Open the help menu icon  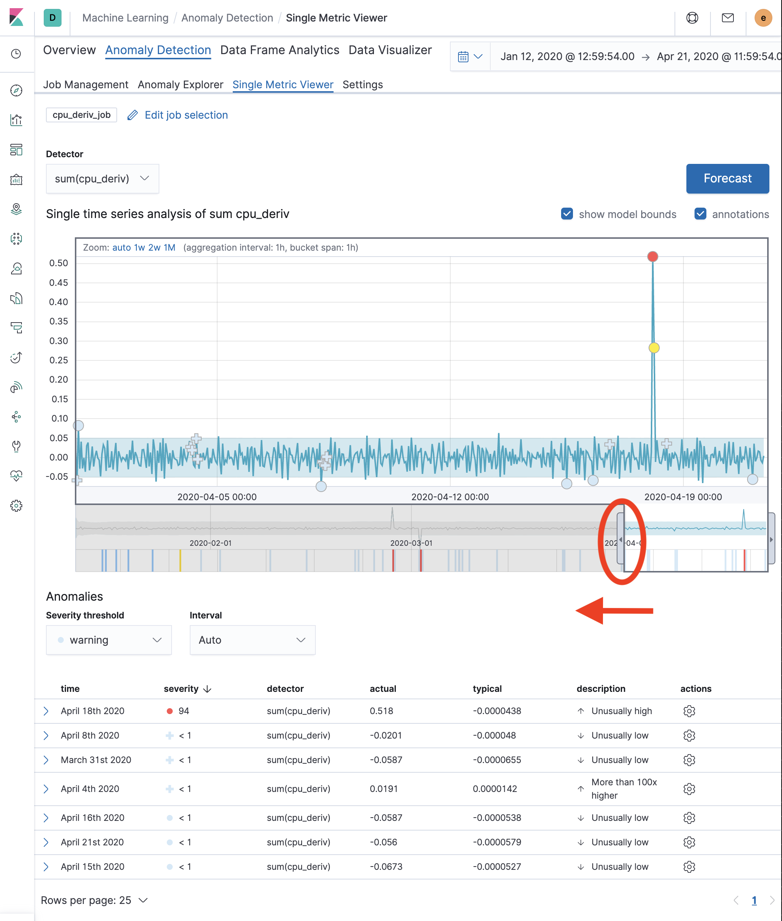692,18
